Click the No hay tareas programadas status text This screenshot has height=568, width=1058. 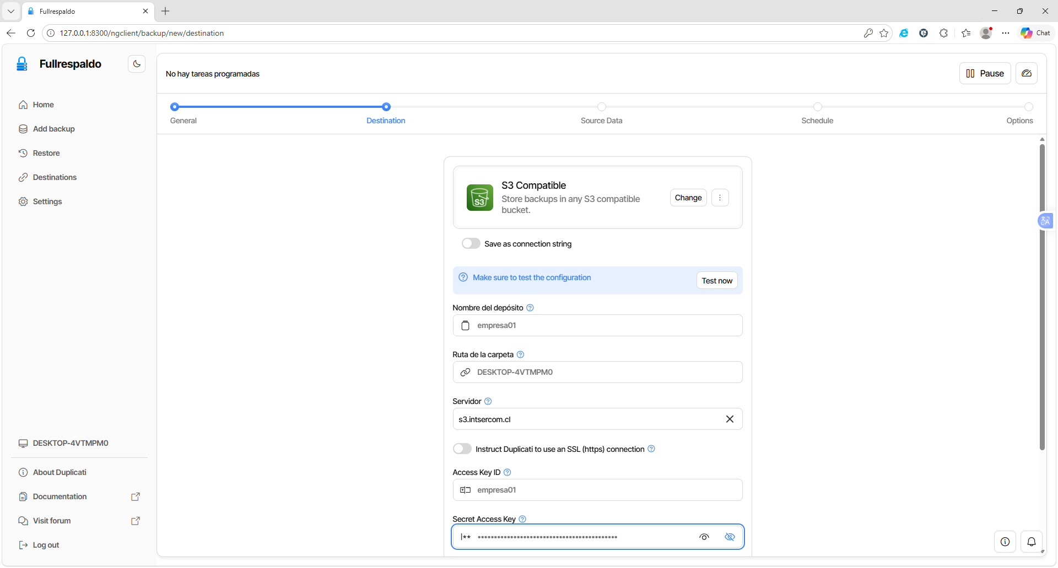coord(213,74)
